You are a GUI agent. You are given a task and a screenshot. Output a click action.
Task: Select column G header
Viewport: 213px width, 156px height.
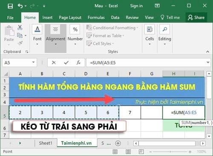pos(152,74)
